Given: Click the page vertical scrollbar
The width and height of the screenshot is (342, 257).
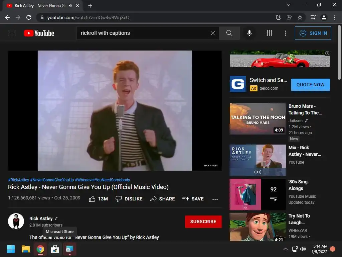Looking at the screenshot, I should click(339, 53).
